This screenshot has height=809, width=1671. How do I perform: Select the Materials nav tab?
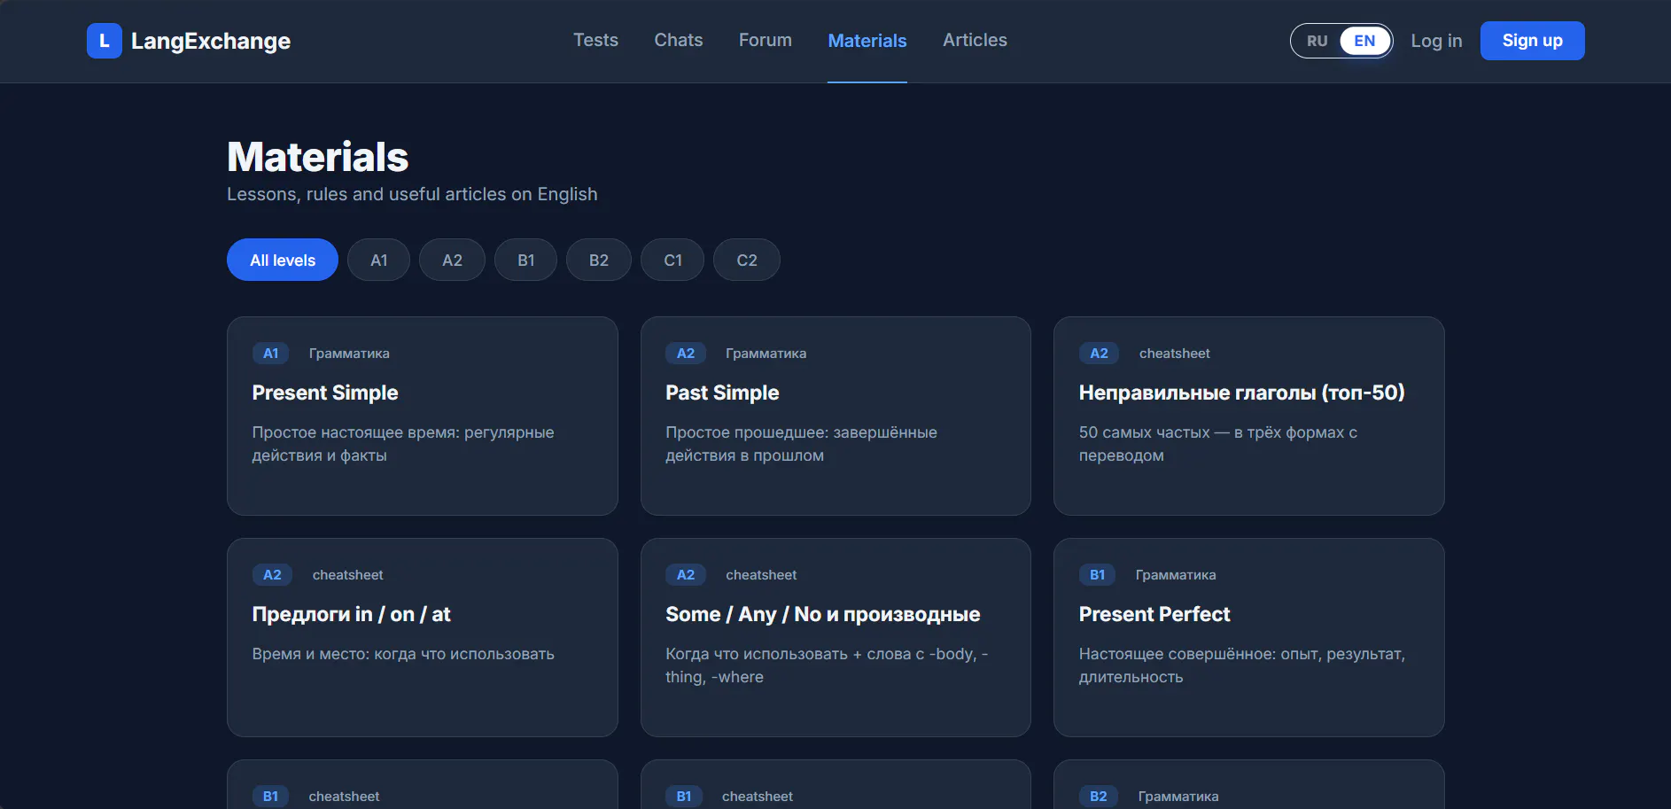[x=867, y=41]
